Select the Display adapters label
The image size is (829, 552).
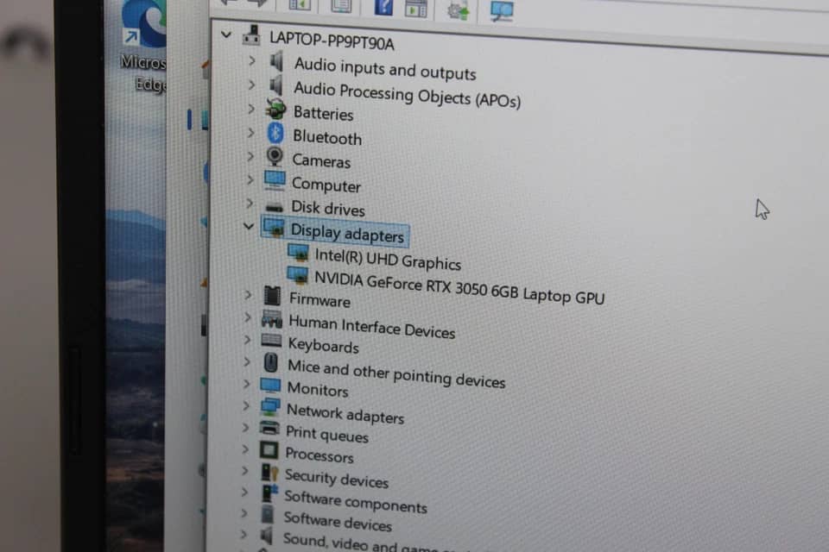click(347, 233)
